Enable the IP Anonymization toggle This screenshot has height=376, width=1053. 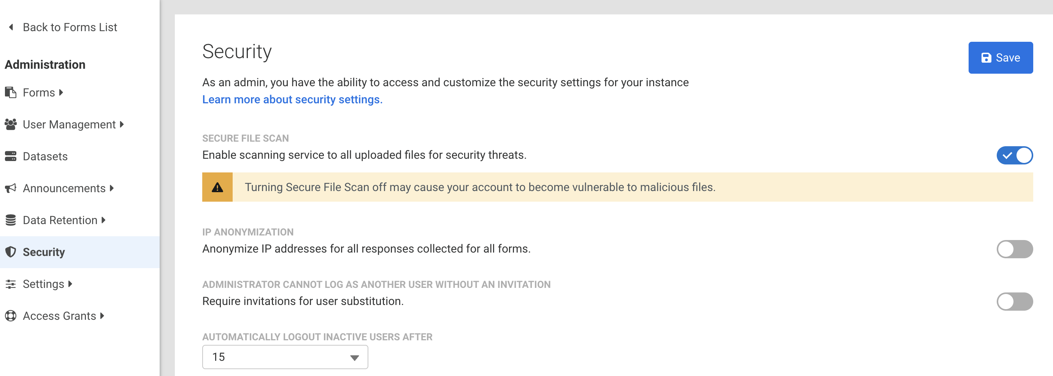(x=1014, y=249)
